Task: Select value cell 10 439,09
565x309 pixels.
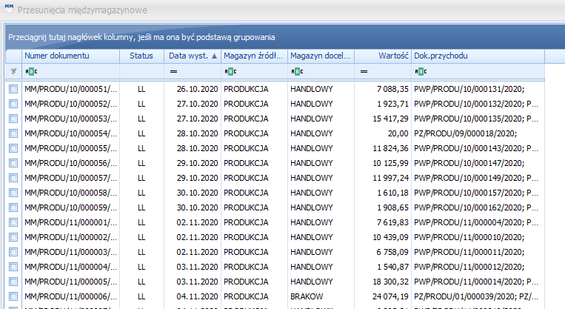Action: 383,237
